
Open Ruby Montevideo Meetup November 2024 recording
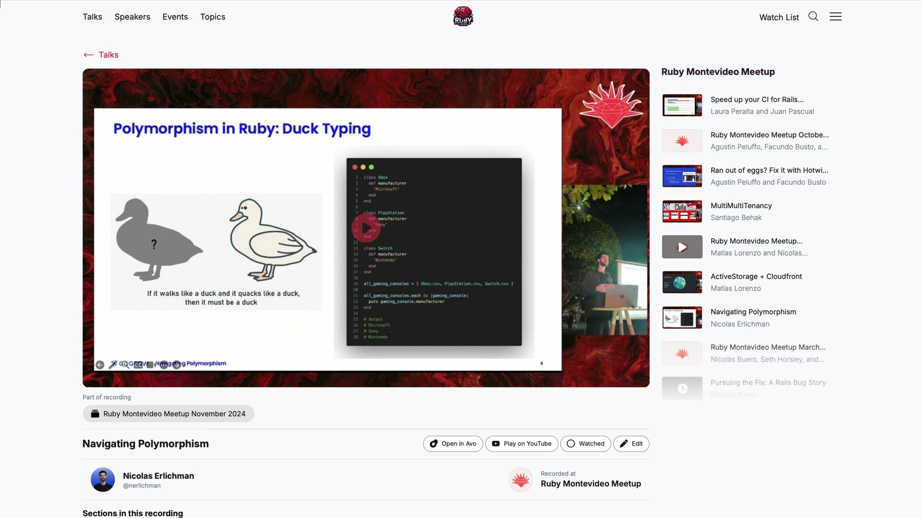click(x=169, y=413)
